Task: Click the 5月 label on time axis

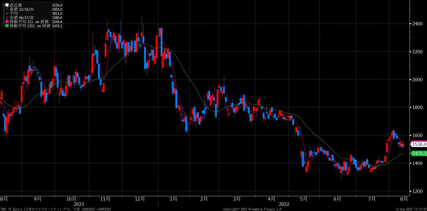Action: tap(304, 199)
